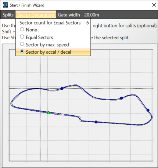Select the blue split dot before right hairpin
Viewport: 158px width, 168px height.
(x=121, y=98)
